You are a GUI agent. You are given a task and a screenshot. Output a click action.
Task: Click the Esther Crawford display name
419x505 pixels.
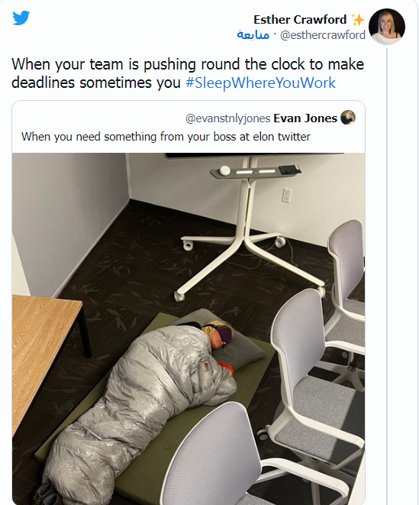tap(300, 20)
